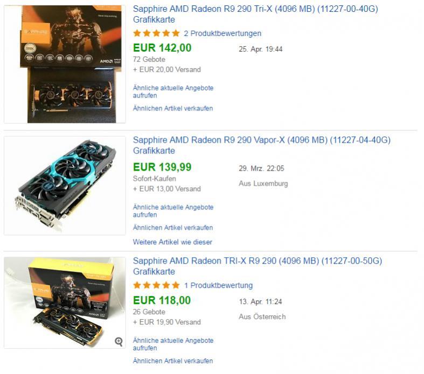Click the magnifier zoom icon on yellow-box thumbnail
This screenshot has width=424, height=374.
pos(119,341)
